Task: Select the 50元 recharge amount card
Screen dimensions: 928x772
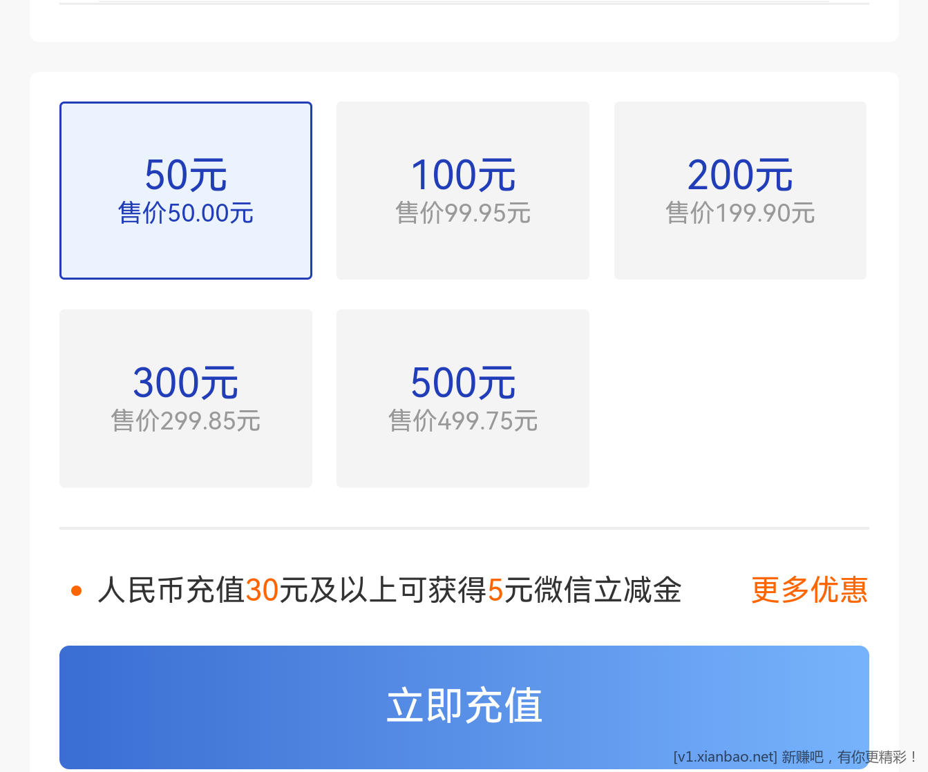Action: click(186, 191)
